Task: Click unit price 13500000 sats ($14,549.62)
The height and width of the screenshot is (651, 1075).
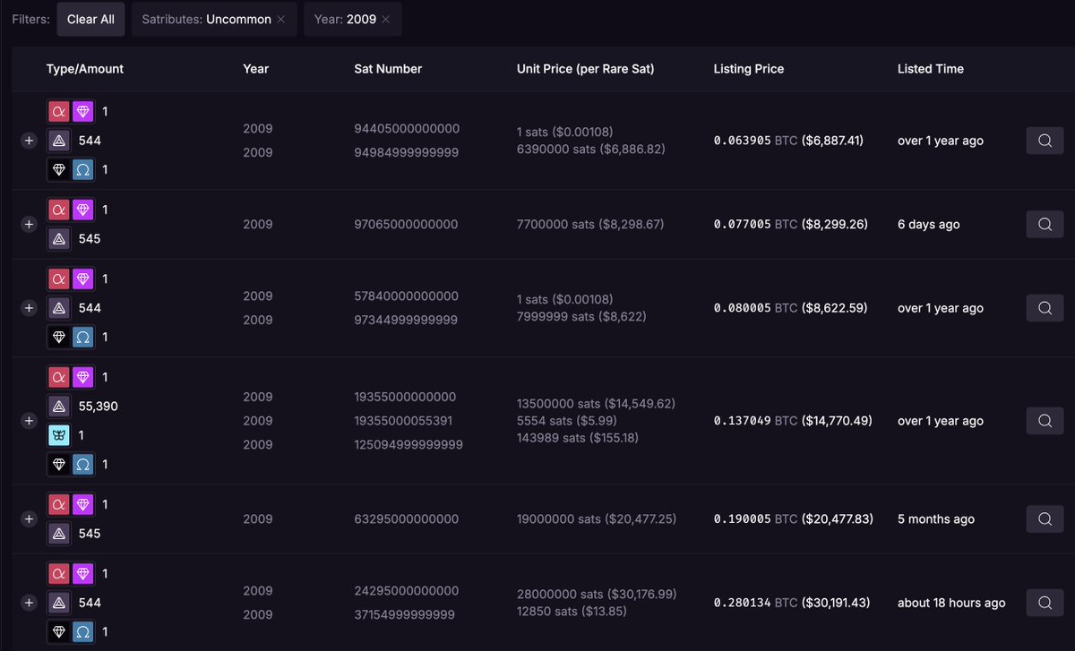Action: coord(596,404)
